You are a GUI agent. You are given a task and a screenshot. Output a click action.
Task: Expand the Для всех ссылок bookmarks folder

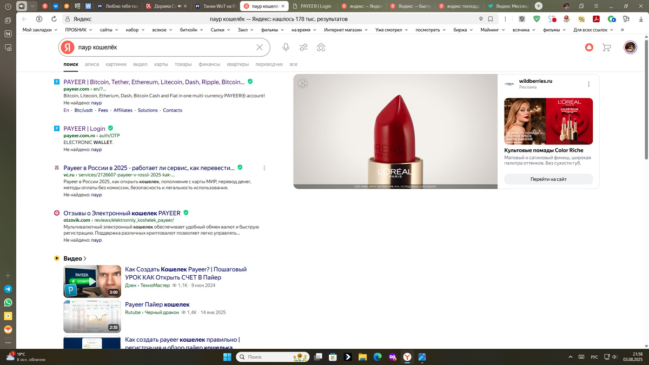[x=594, y=30]
